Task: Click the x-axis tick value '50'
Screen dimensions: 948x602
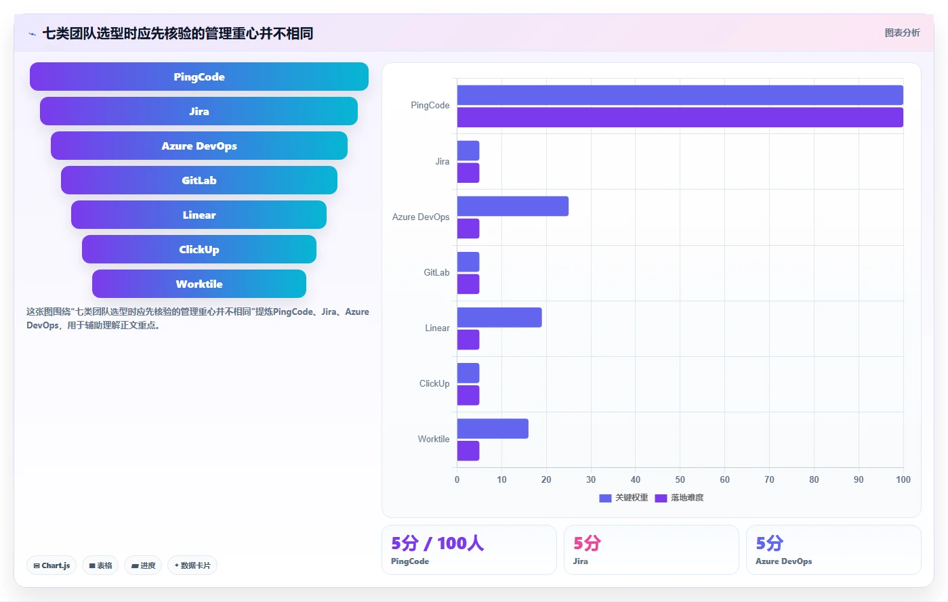Action: tap(680, 479)
